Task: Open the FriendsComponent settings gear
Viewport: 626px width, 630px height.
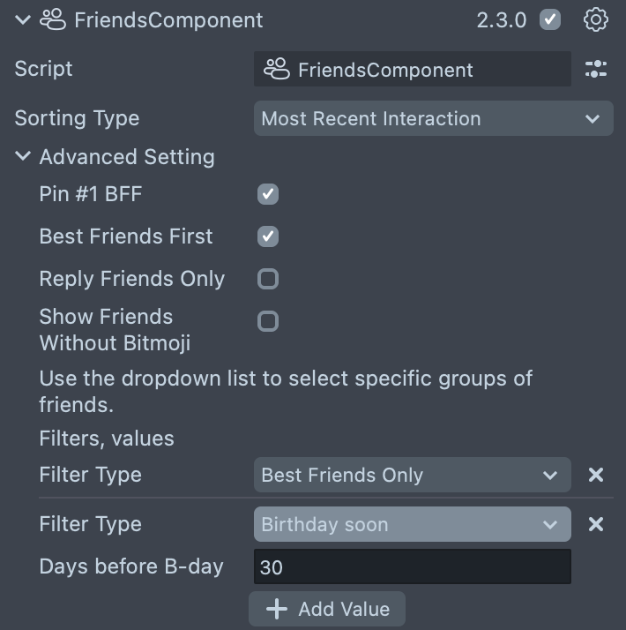Action: 596,19
